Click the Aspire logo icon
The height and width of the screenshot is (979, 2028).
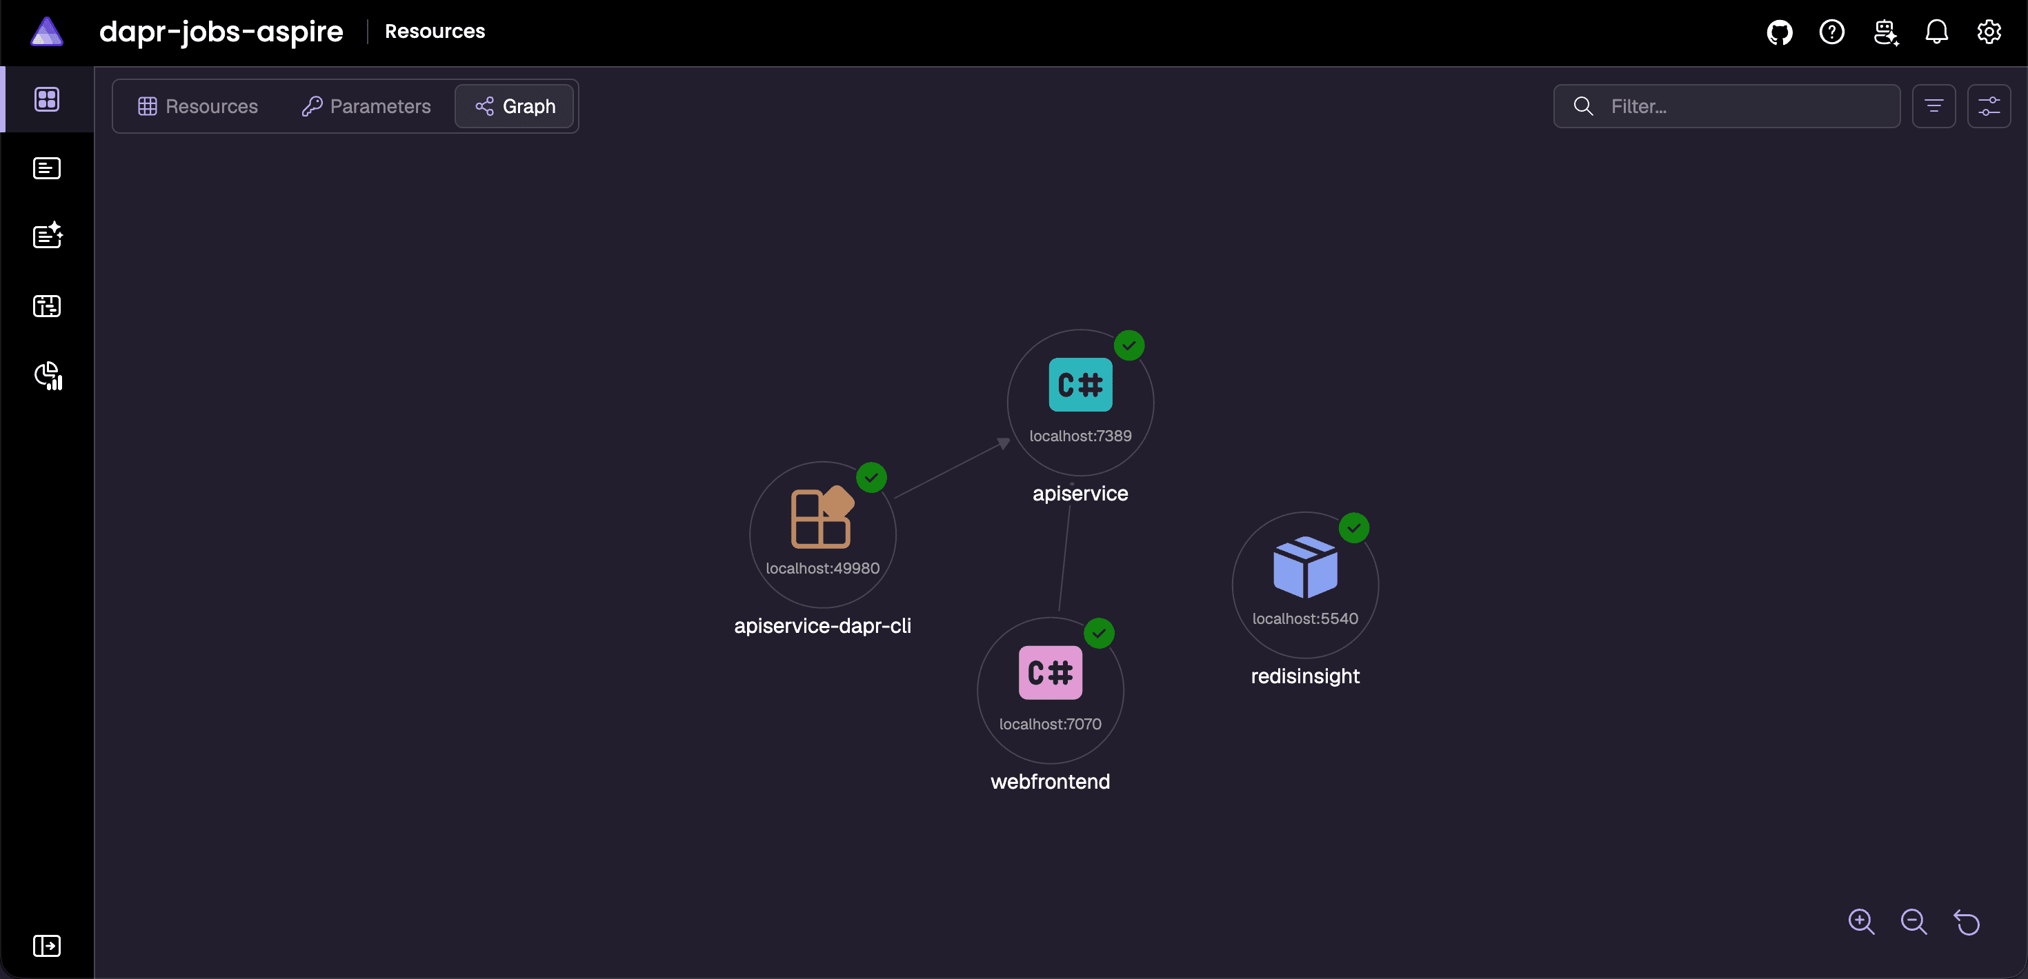(46, 32)
